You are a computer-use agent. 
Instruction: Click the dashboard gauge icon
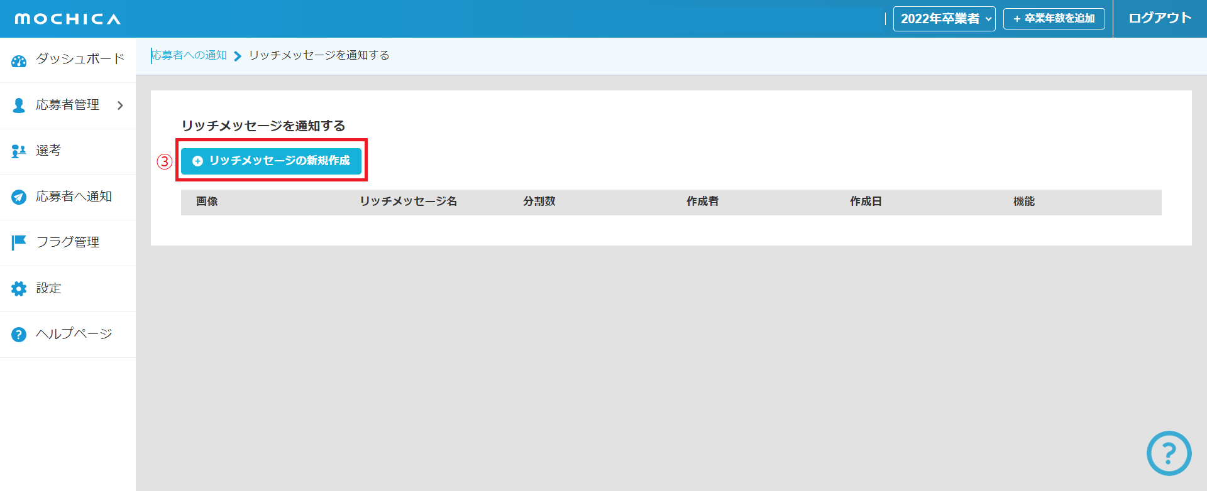point(19,61)
